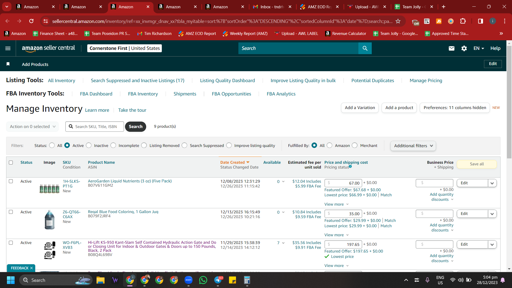Open File Explorer from the taskbar

(101, 280)
